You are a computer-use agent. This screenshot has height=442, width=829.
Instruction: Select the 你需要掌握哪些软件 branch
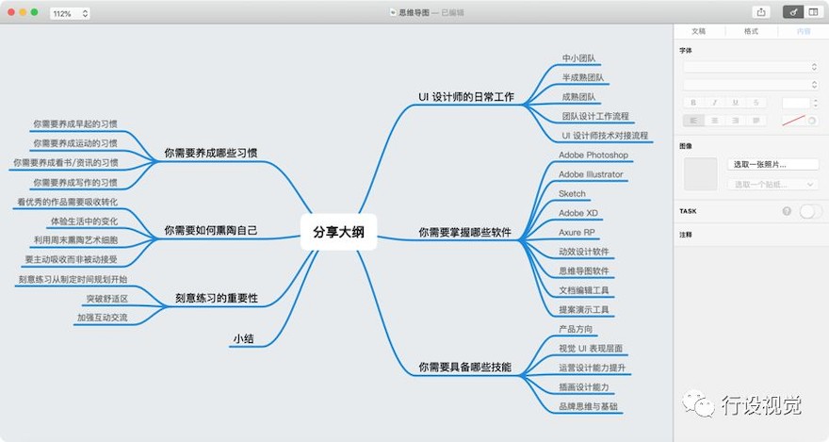point(464,232)
